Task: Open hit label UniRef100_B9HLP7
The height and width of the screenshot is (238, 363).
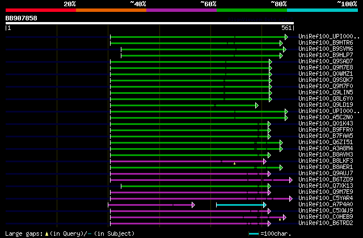Action: click(326, 55)
